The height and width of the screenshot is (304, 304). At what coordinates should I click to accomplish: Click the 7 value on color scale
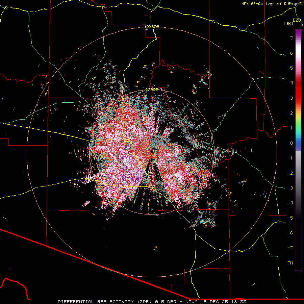pos(292,38)
